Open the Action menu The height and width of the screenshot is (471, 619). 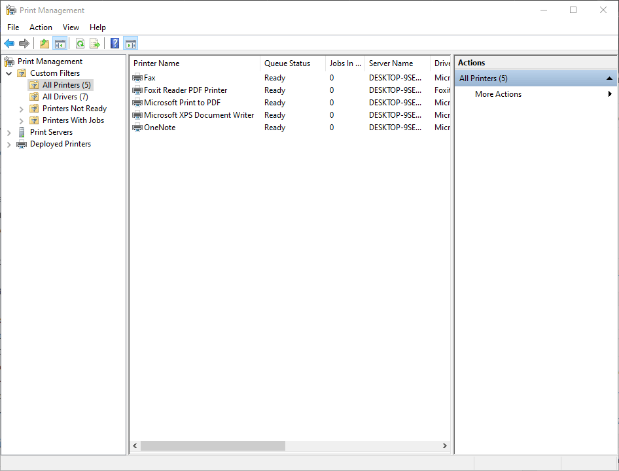(x=41, y=27)
